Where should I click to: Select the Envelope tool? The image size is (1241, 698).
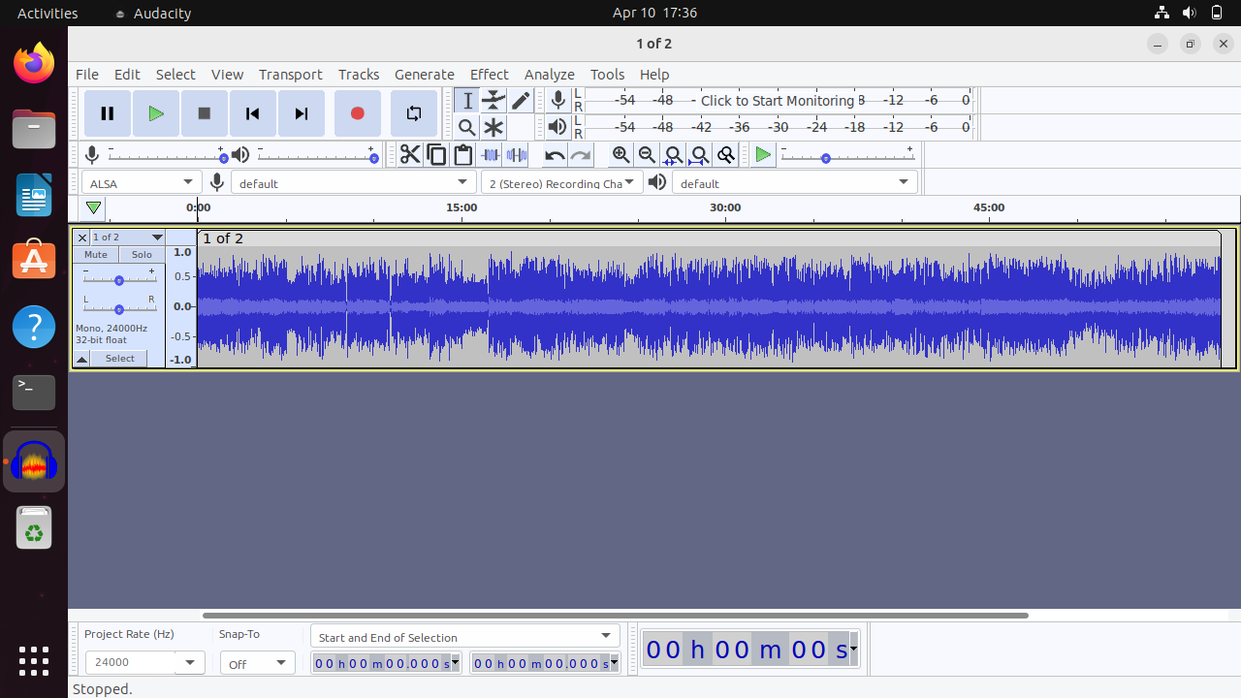[x=493, y=100]
